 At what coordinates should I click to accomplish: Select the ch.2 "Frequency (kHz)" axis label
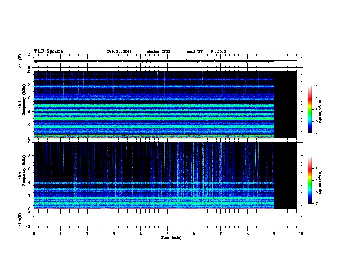(24, 170)
